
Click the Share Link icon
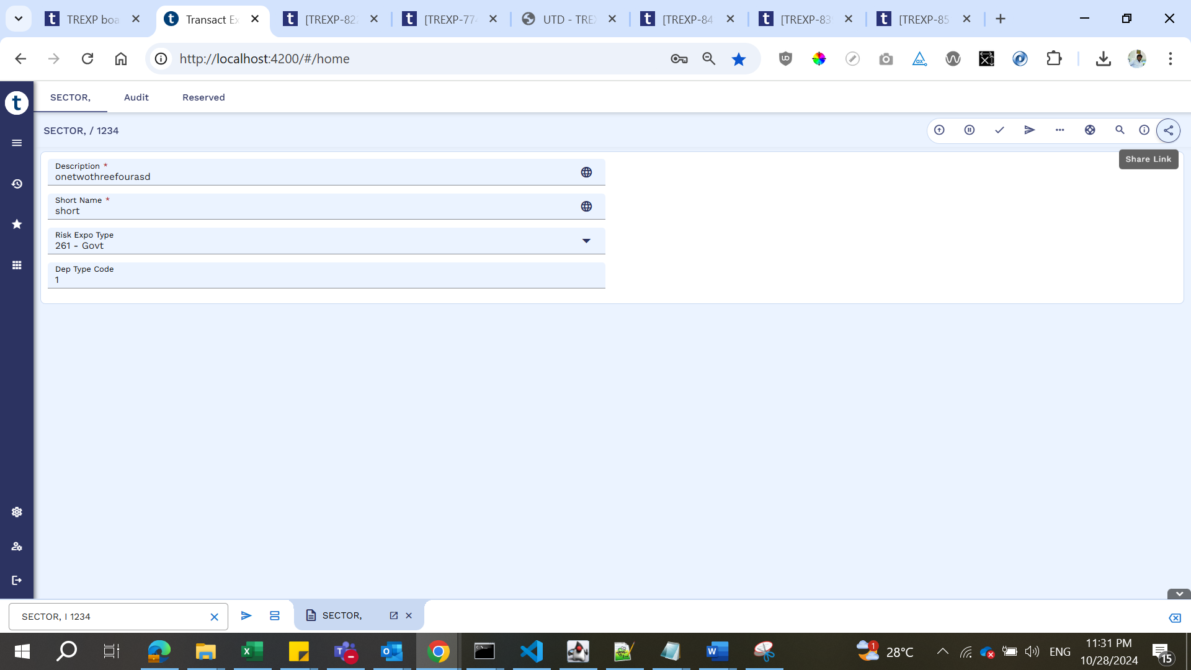click(1168, 130)
